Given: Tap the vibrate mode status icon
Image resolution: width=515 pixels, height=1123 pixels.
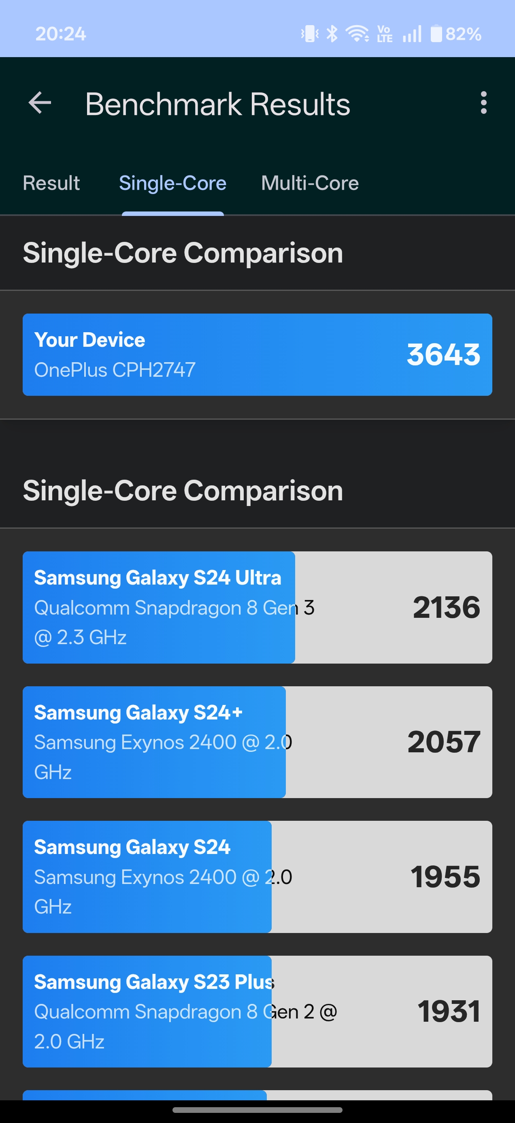Looking at the screenshot, I should [x=310, y=34].
